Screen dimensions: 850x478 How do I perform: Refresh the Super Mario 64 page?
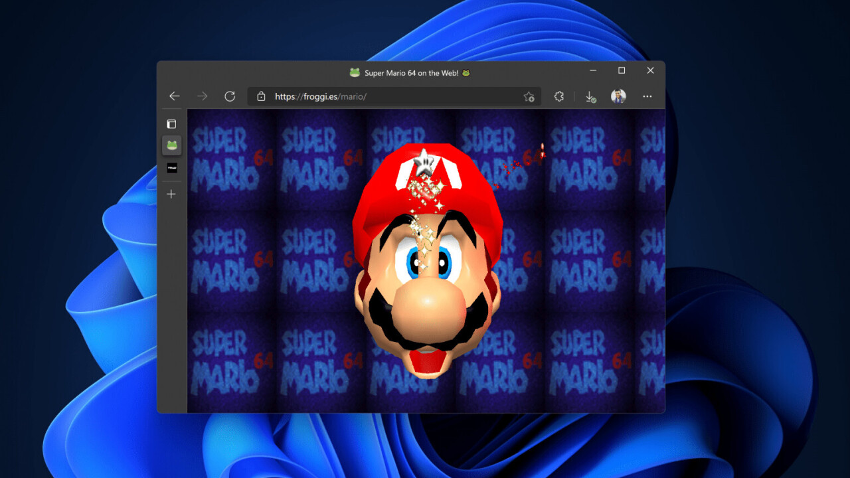(230, 96)
